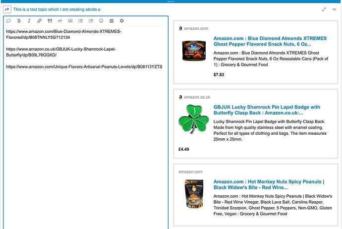Toggle italic formatting in the composer

[29, 21]
